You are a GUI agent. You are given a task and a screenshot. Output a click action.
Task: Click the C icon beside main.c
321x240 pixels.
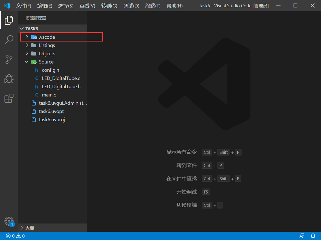tap(37, 95)
